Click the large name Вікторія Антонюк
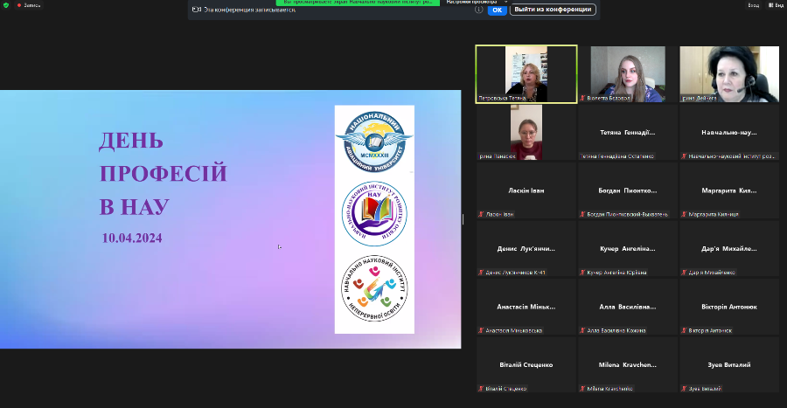787x408 pixels. (x=729, y=307)
